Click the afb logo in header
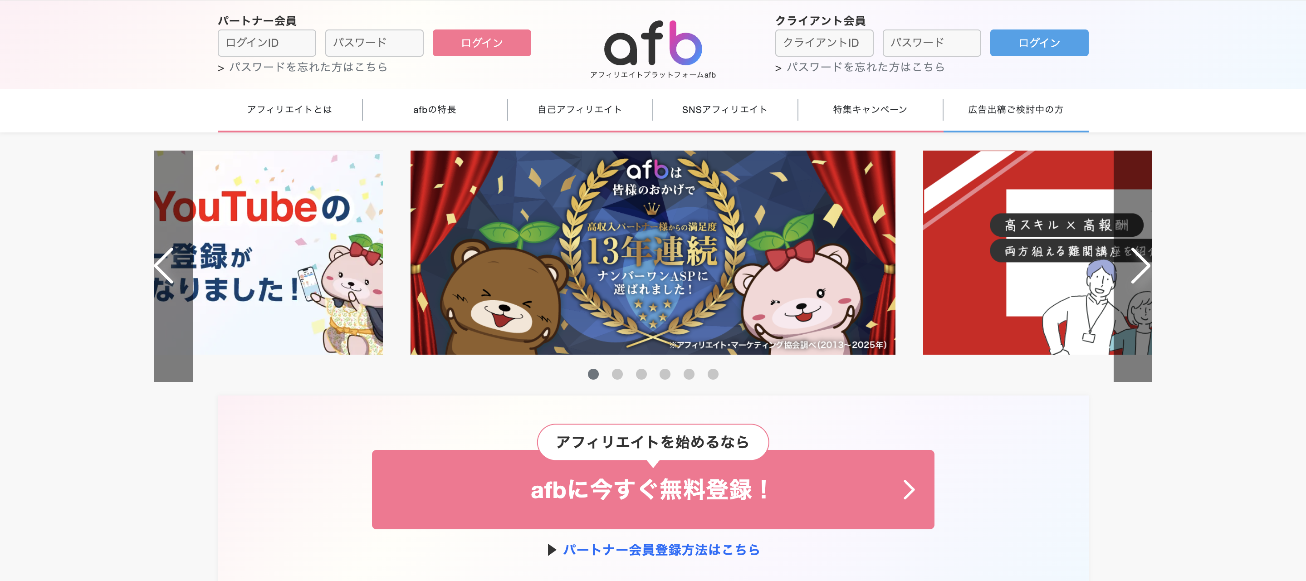The width and height of the screenshot is (1306, 581). (x=653, y=49)
